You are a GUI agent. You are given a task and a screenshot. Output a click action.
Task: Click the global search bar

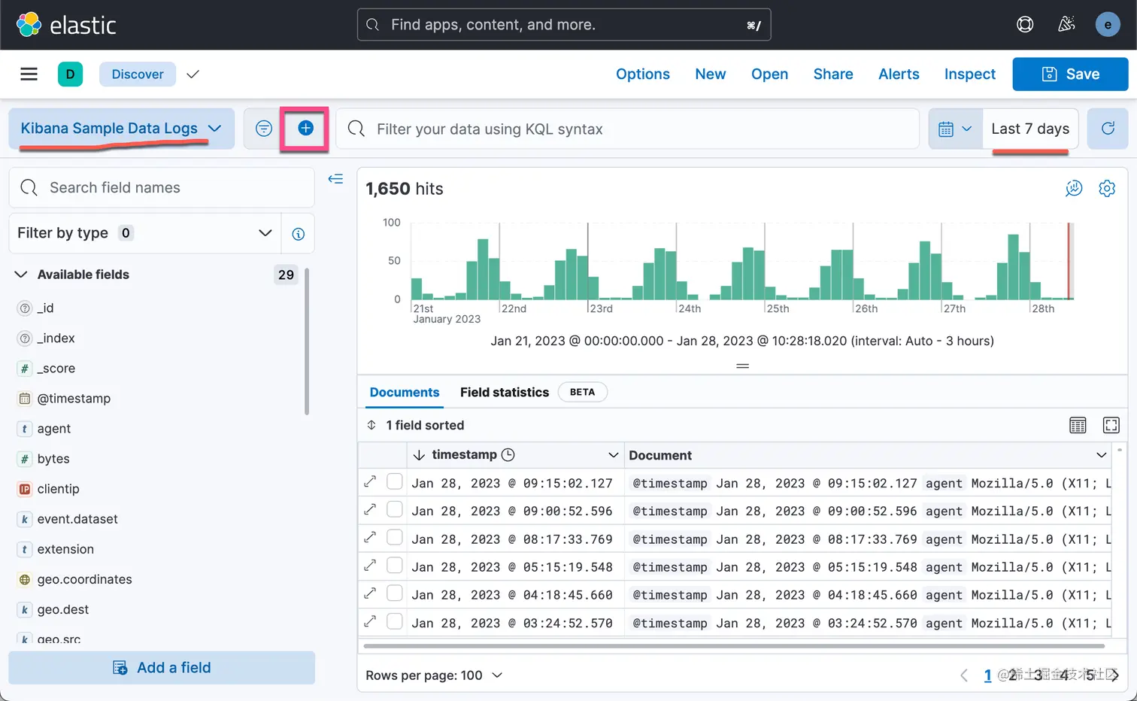(564, 25)
